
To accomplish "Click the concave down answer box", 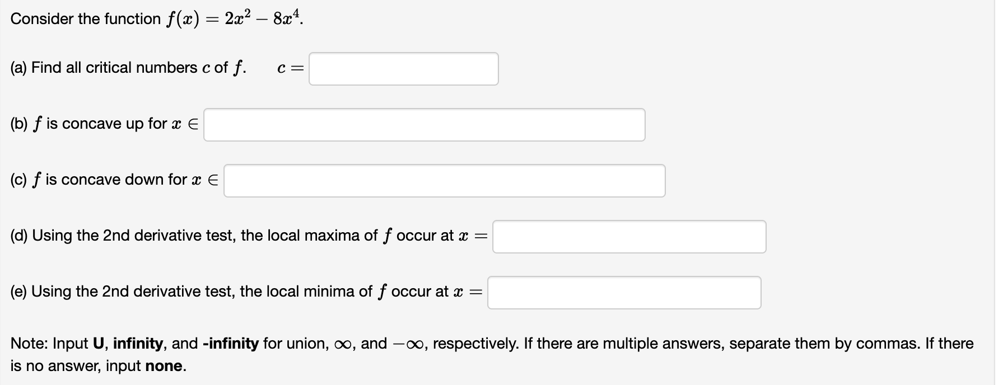I will (444, 180).
